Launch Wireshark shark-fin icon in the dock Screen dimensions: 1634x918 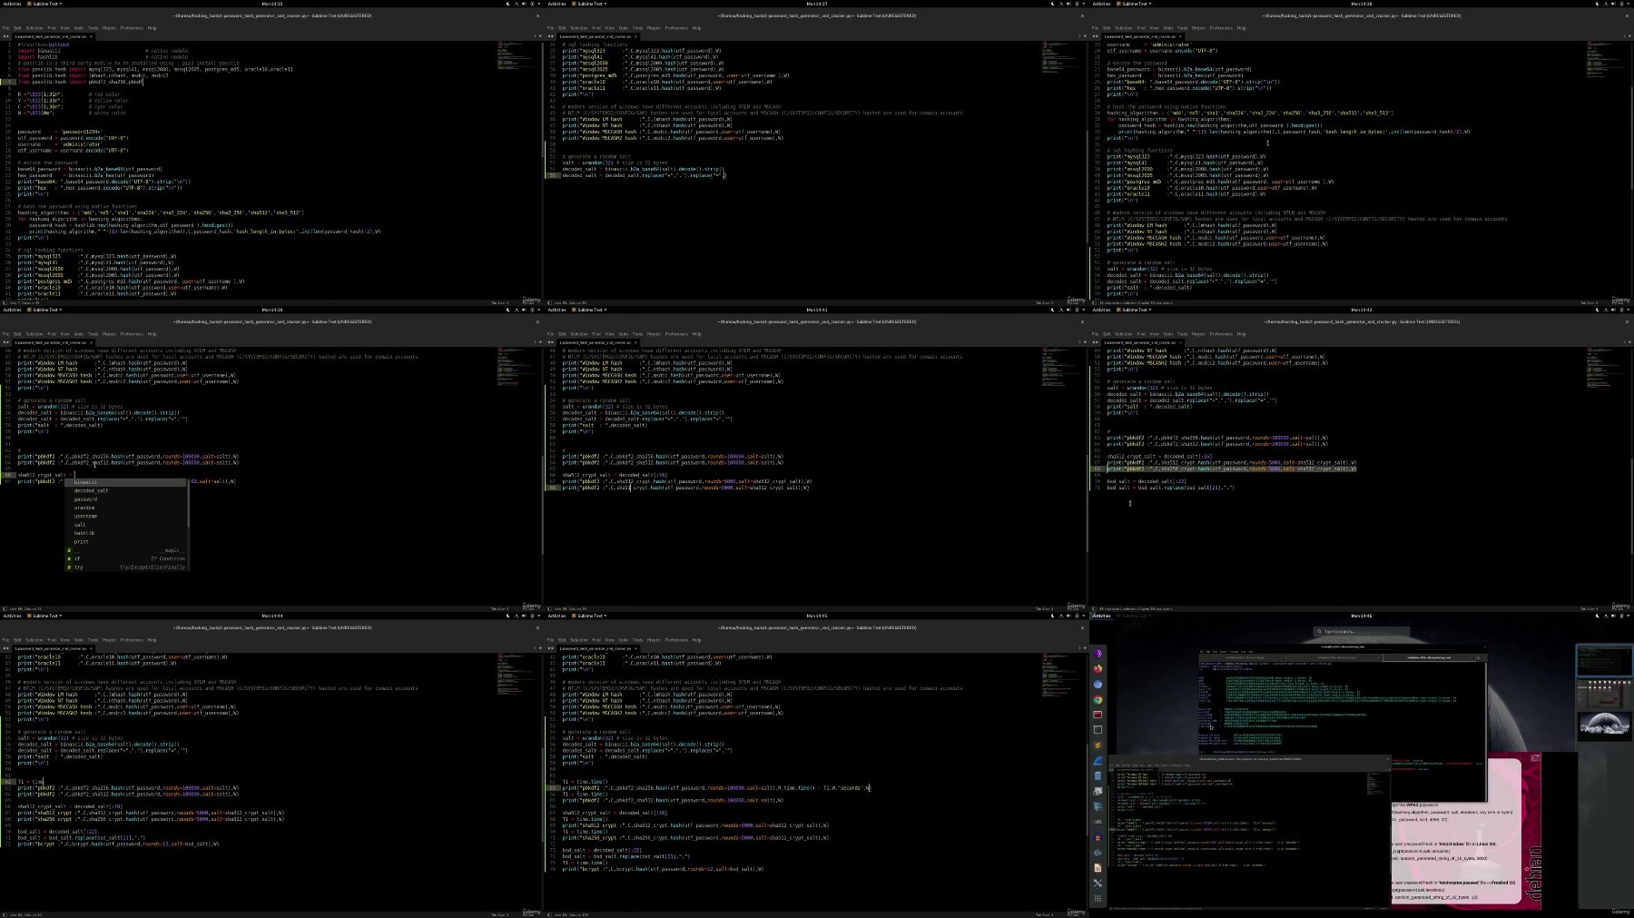coord(1098,760)
